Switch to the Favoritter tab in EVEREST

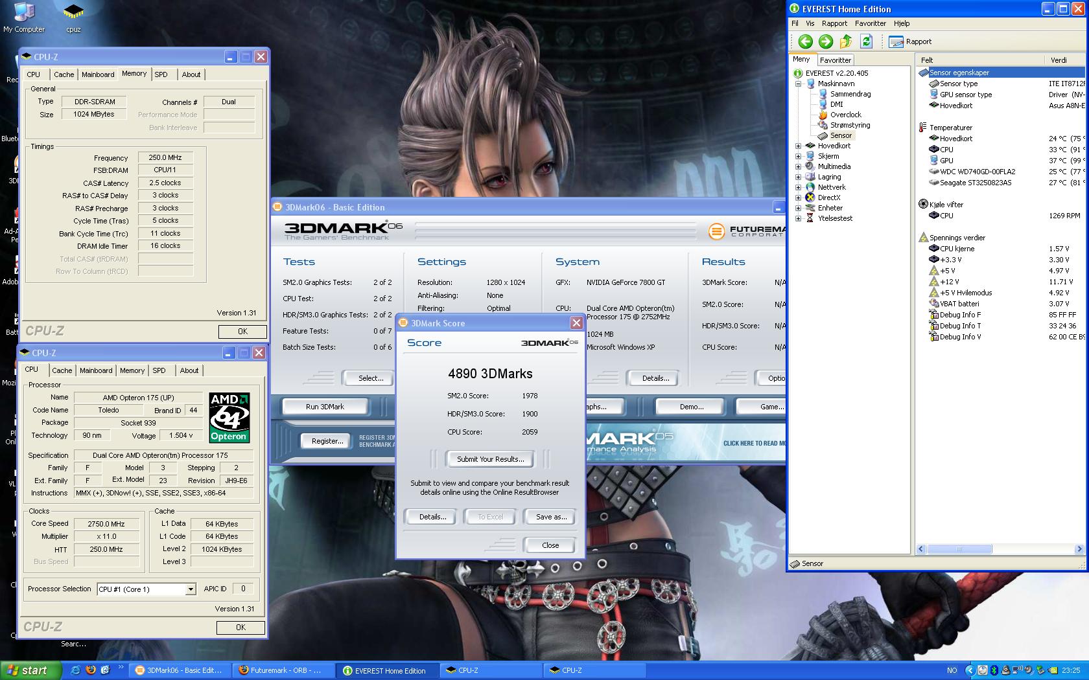[835, 60]
